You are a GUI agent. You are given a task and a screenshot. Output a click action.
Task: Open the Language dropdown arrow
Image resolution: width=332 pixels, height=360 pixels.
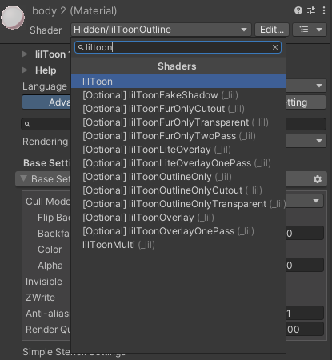[319, 86]
